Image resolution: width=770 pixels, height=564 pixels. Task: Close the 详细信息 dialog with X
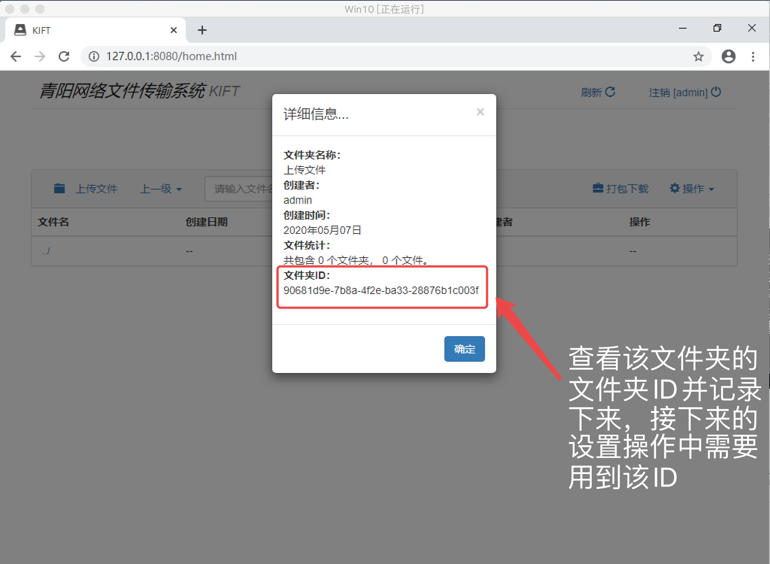click(480, 112)
